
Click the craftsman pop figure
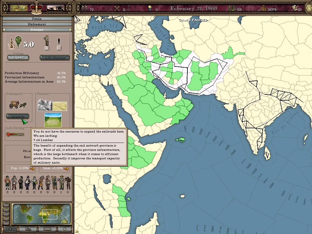pos(41,183)
